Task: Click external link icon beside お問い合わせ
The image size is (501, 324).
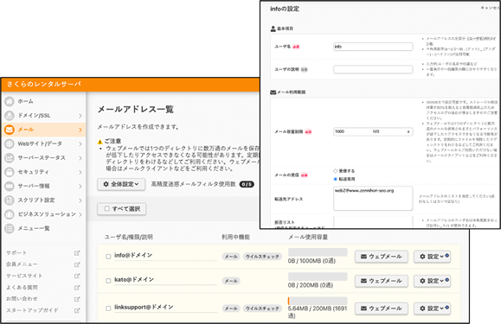Action: click(77, 299)
